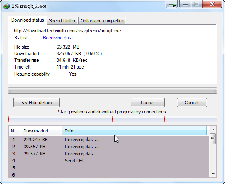Close the download dialog with the X button
The width and height of the screenshot is (225, 184).
[212, 4]
